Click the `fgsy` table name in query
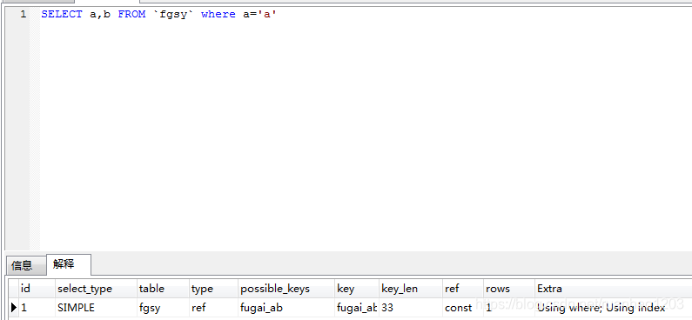The image size is (692, 320). click(173, 14)
